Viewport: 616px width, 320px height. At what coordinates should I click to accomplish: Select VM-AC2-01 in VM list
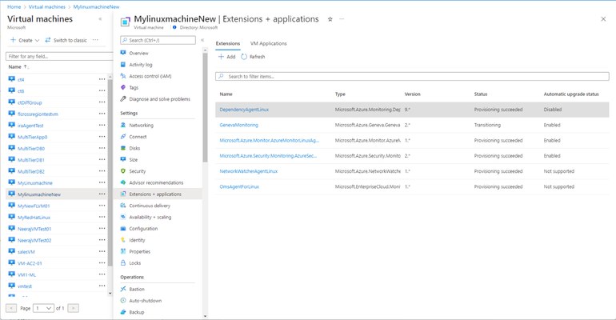click(x=30, y=263)
